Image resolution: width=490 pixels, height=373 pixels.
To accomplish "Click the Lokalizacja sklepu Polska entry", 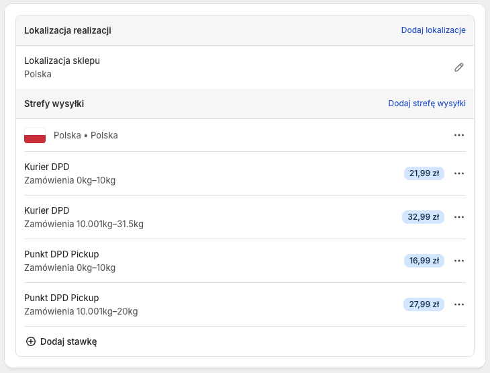I will click(62, 67).
